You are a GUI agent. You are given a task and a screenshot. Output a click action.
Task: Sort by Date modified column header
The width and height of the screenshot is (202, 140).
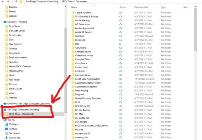[141, 7]
